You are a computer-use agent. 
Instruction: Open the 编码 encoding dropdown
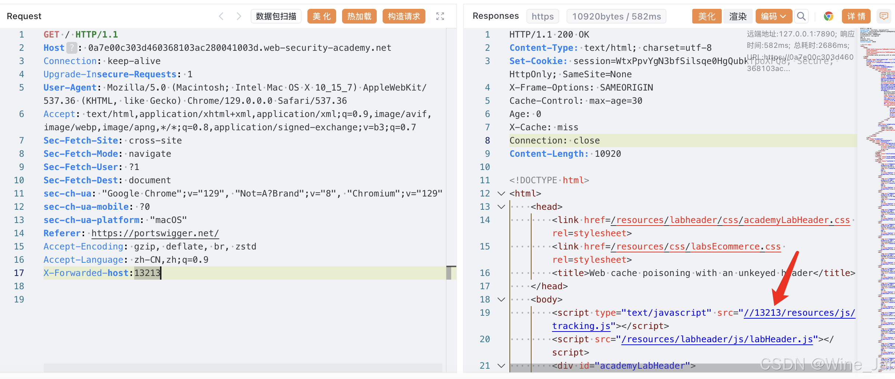773,16
